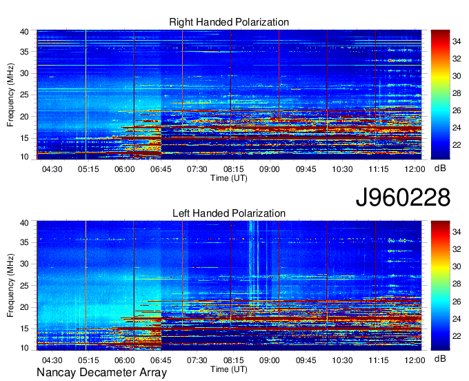Click the 25 MHz tick of Right Handed plot
469x381 pixels.
point(24,95)
